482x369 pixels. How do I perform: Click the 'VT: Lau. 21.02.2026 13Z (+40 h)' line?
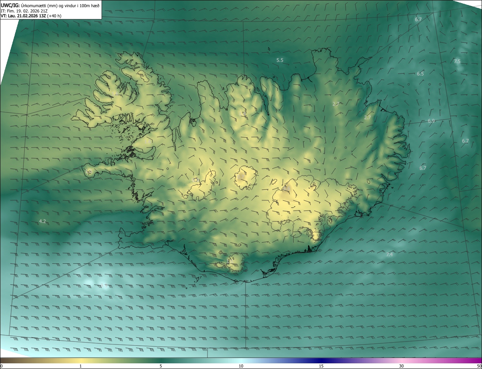pos(31,16)
